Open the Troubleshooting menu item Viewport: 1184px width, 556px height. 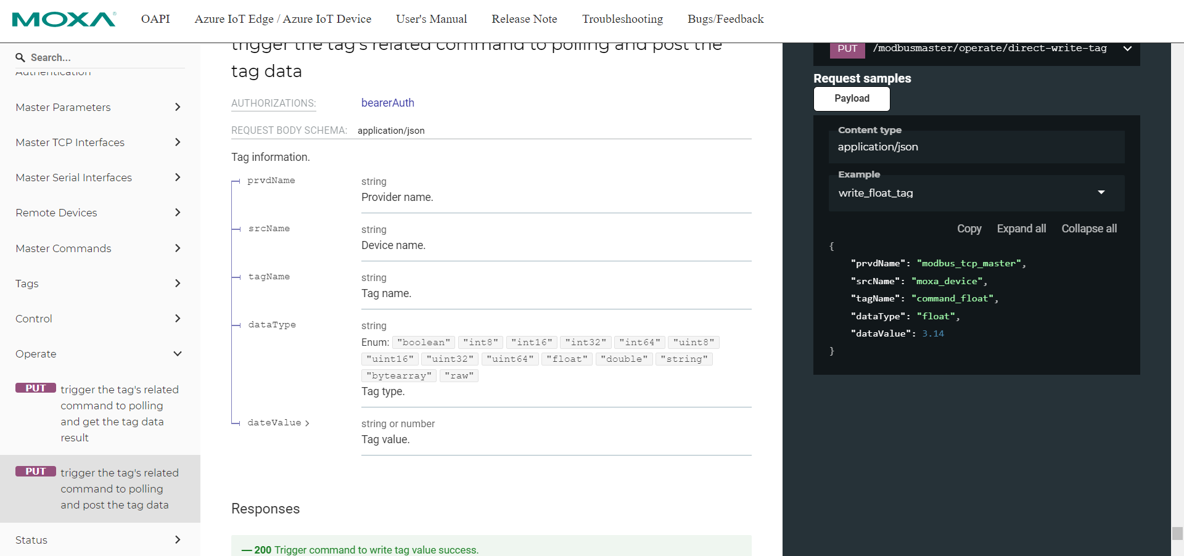622,19
